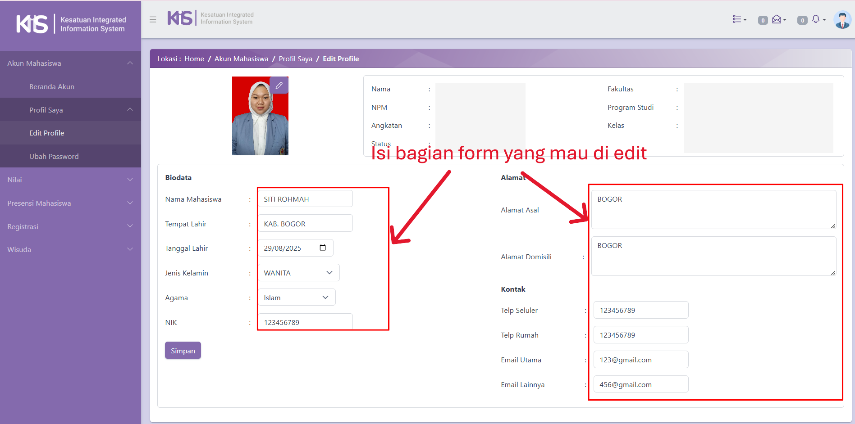Open the calendar picker in Tanggal Lahir
855x424 pixels.
[323, 248]
